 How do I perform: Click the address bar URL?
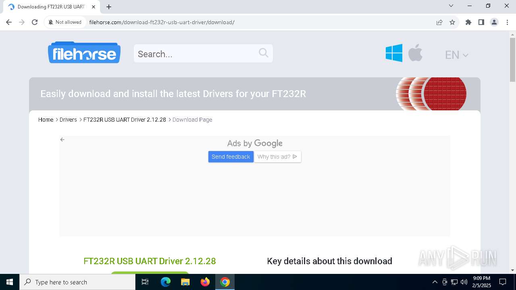tap(162, 22)
